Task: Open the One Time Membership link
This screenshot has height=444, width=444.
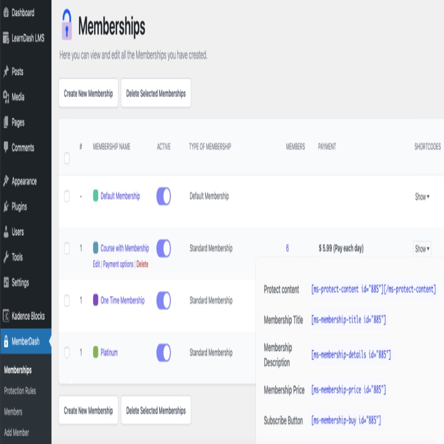Action: click(x=123, y=300)
